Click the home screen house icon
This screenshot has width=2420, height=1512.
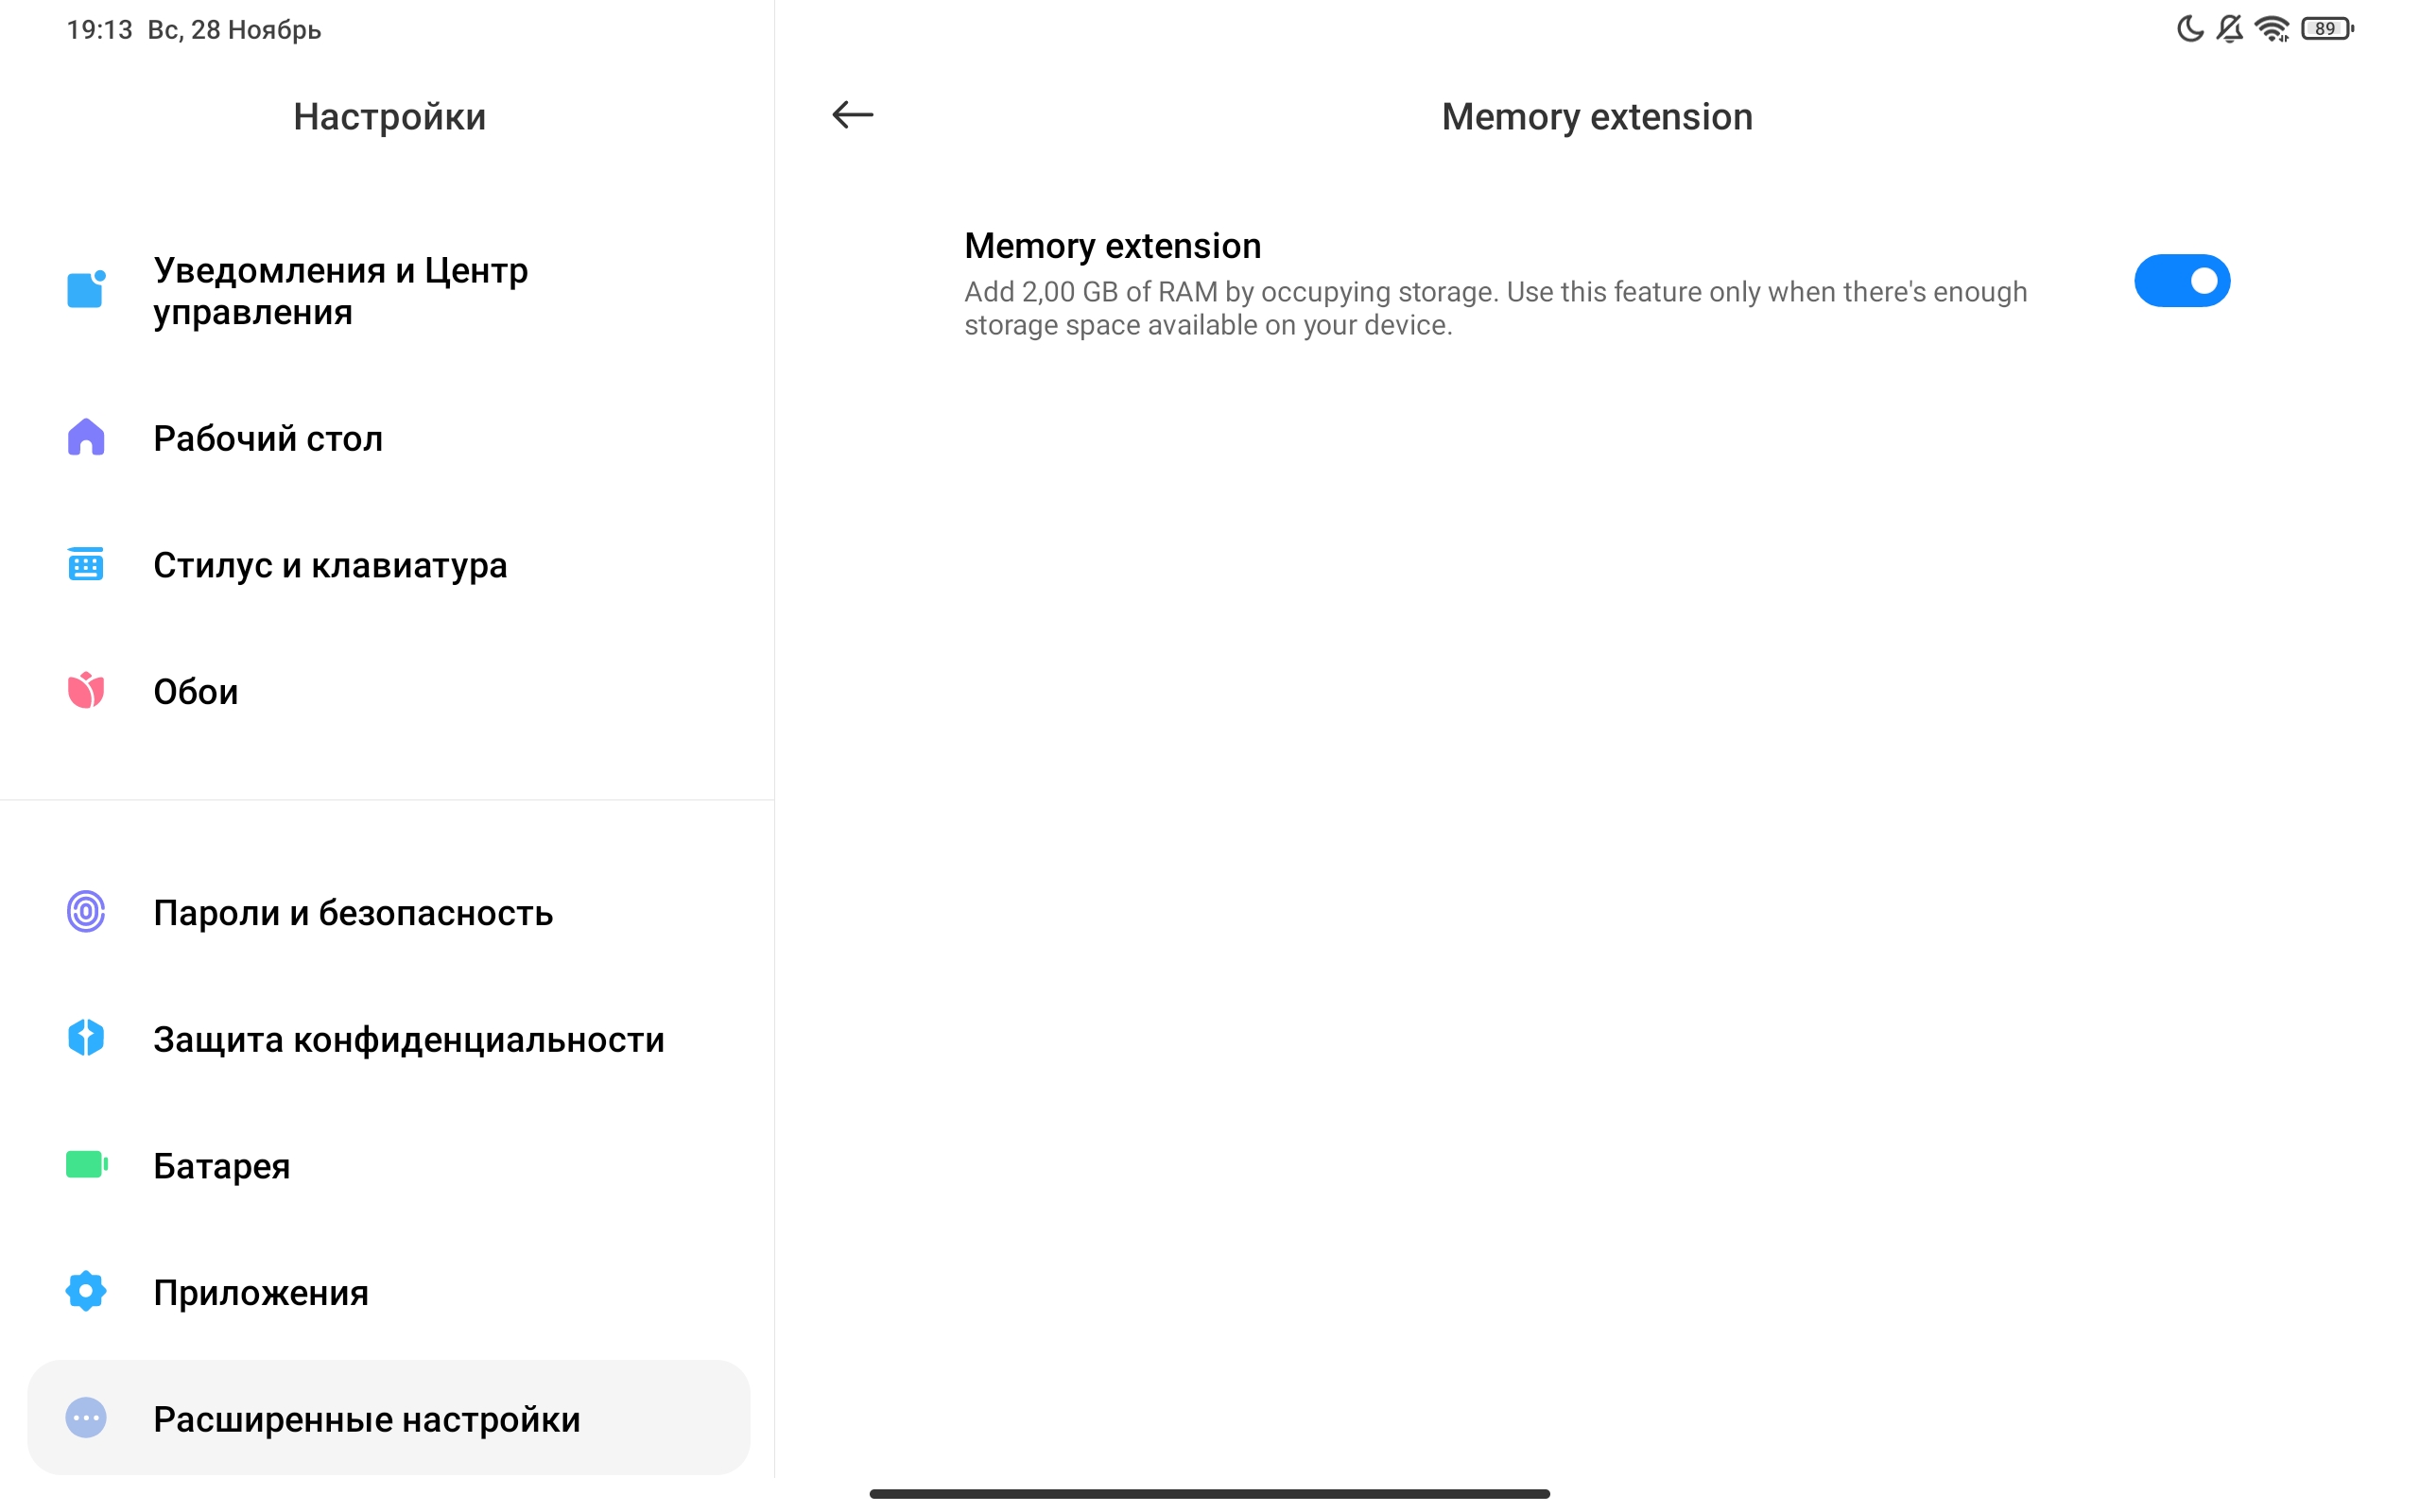point(86,438)
